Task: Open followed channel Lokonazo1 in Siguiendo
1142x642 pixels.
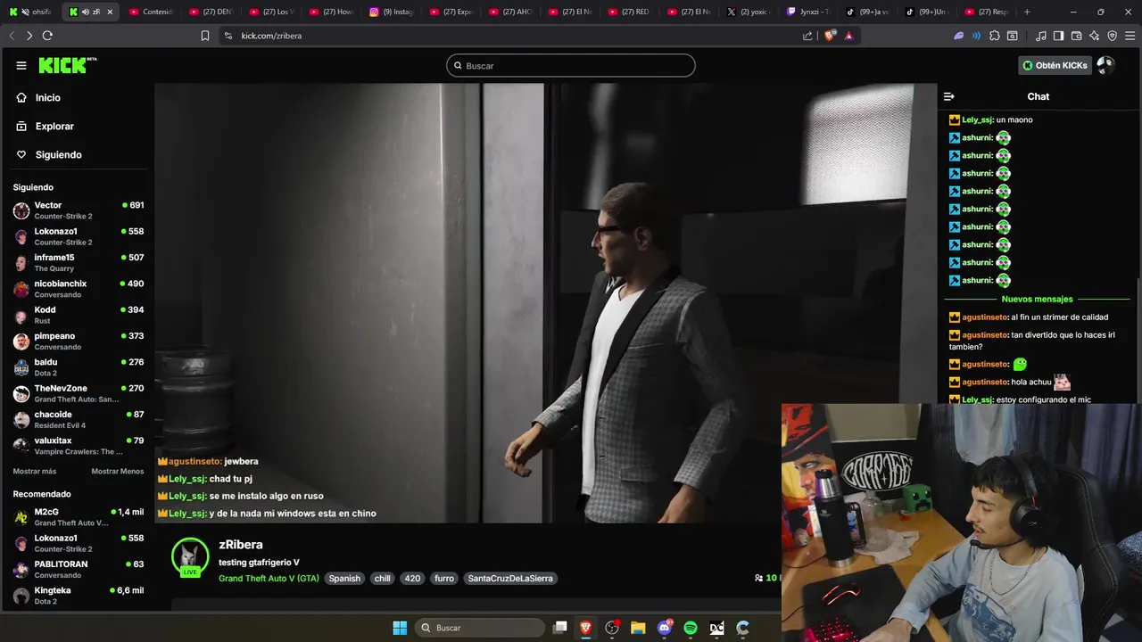Action: (79, 236)
